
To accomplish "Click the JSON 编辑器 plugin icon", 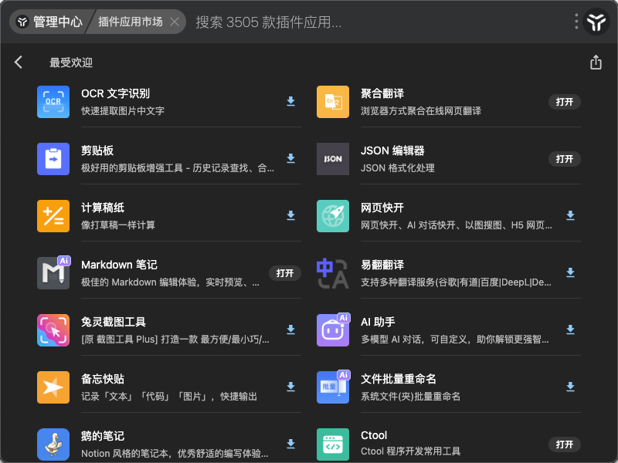I will coord(333,159).
